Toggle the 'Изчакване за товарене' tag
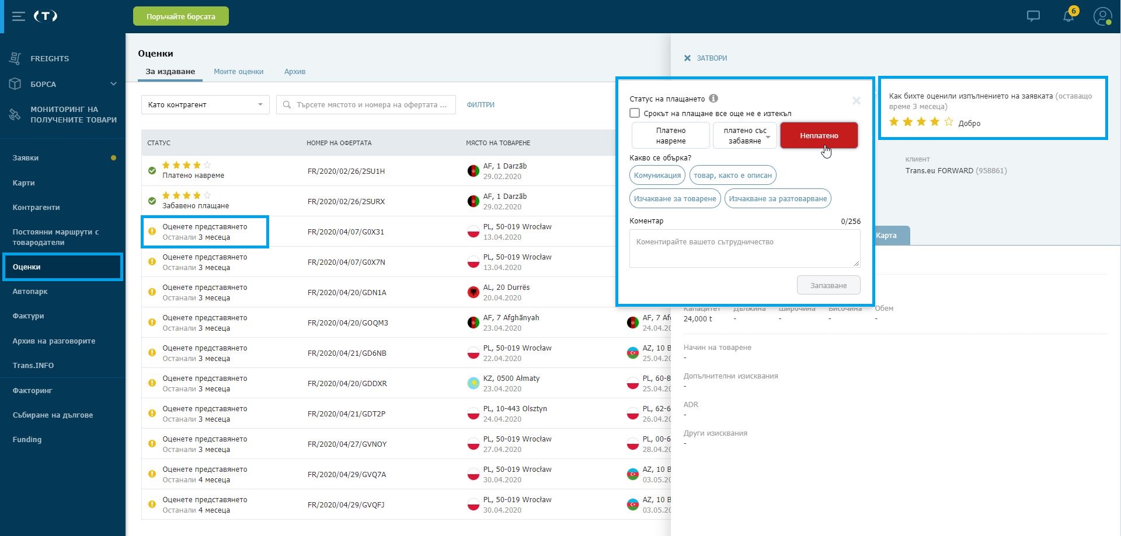The height and width of the screenshot is (536, 1121). coord(675,198)
